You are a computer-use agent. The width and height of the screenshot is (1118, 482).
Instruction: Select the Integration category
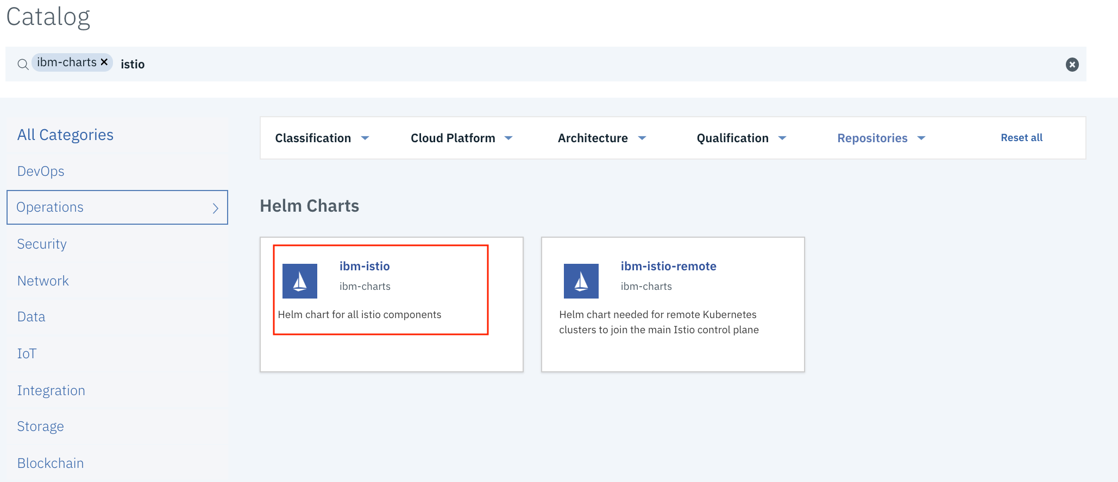tap(51, 390)
